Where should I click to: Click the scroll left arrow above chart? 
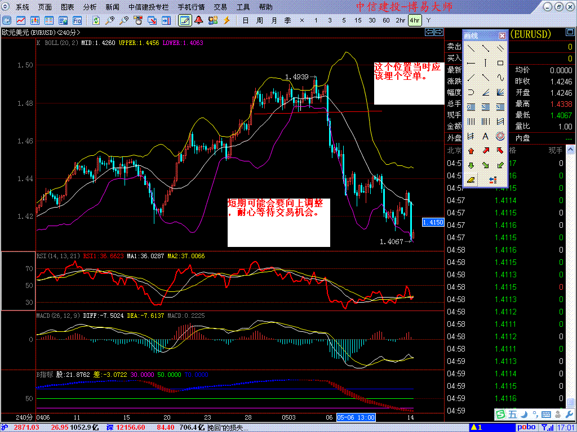click(429, 32)
